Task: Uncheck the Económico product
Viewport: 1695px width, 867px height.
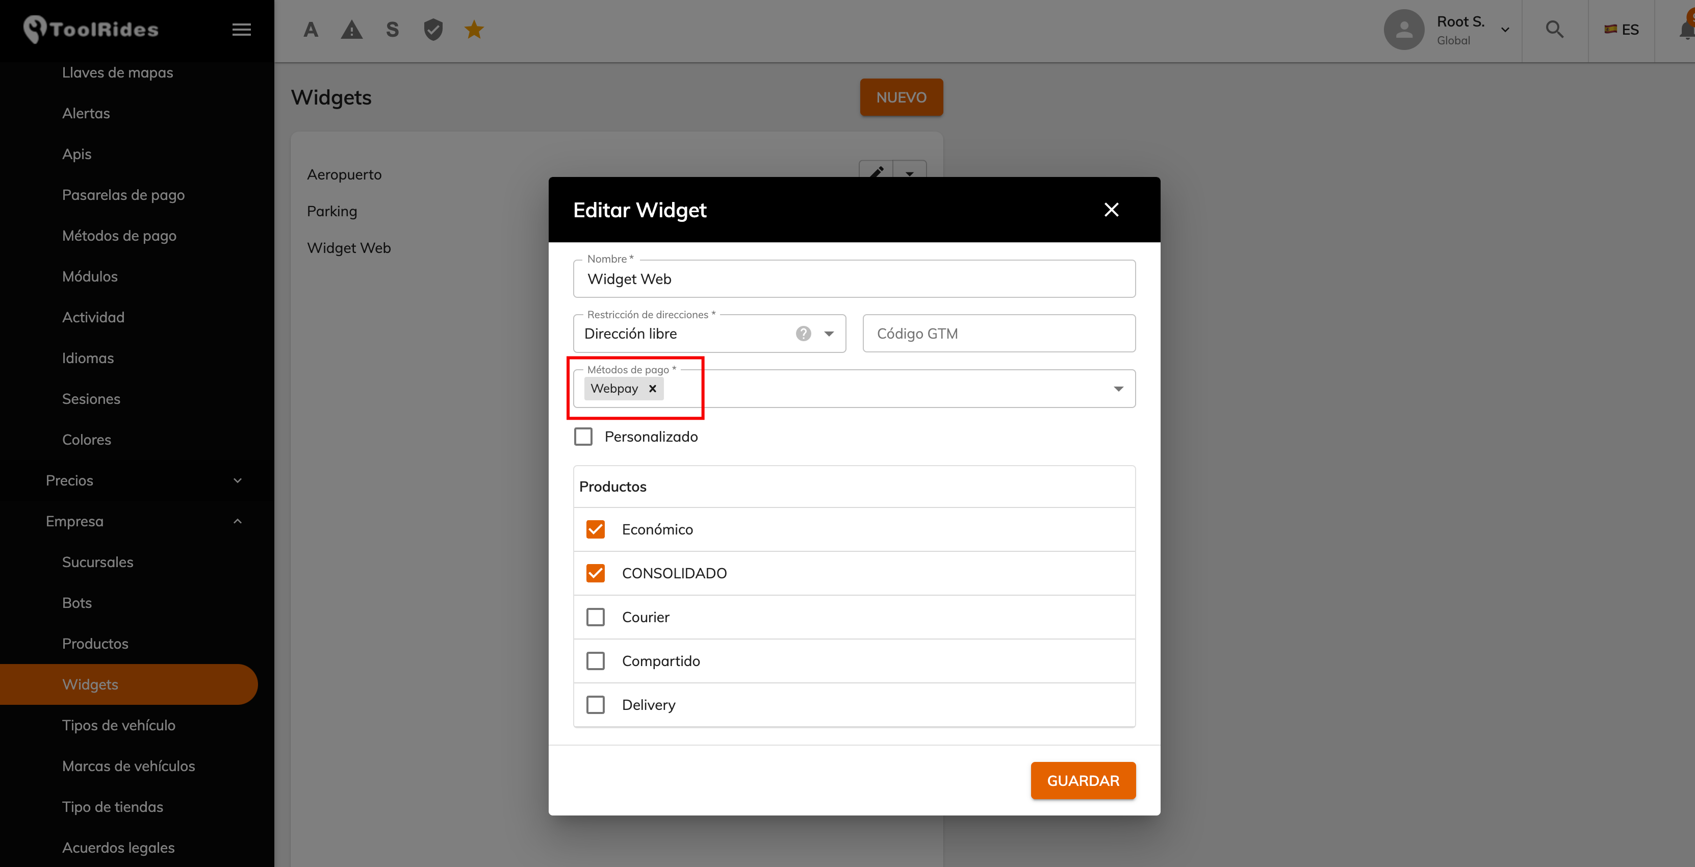Action: click(x=596, y=530)
